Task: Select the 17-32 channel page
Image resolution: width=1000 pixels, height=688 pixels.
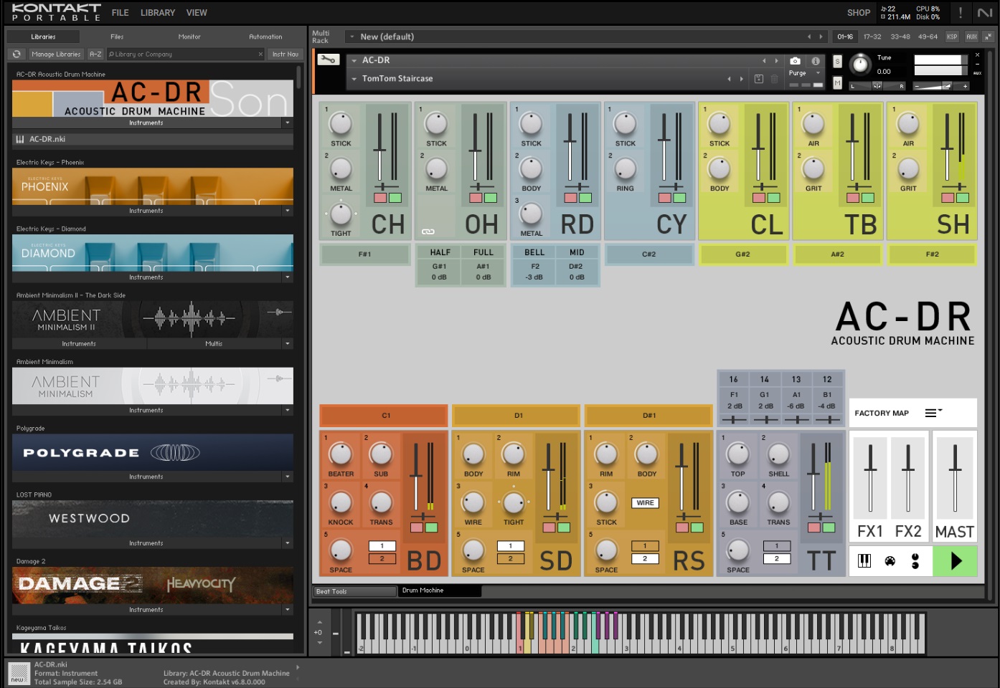Action: [x=872, y=37]
